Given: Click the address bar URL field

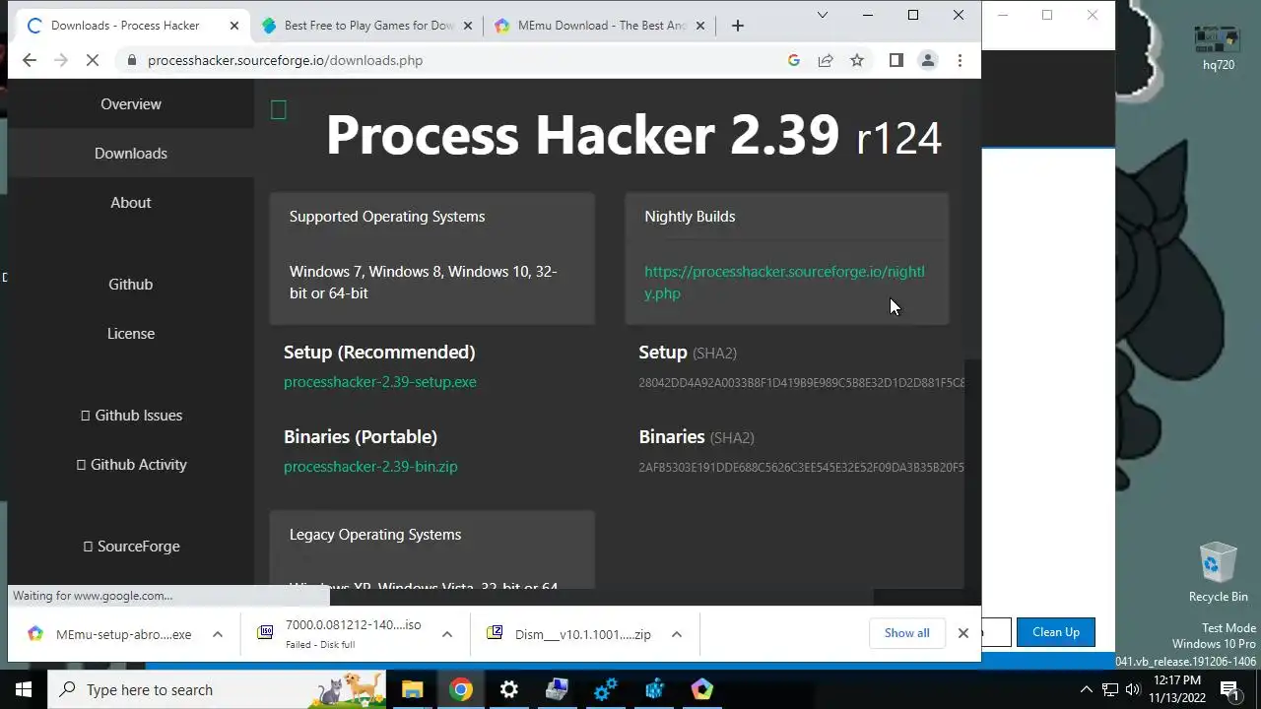Looking at the screenshot, I should 453,60.
